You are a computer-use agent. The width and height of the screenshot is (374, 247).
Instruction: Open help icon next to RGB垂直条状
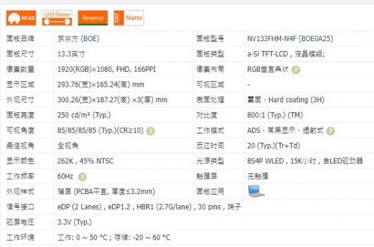295,70
